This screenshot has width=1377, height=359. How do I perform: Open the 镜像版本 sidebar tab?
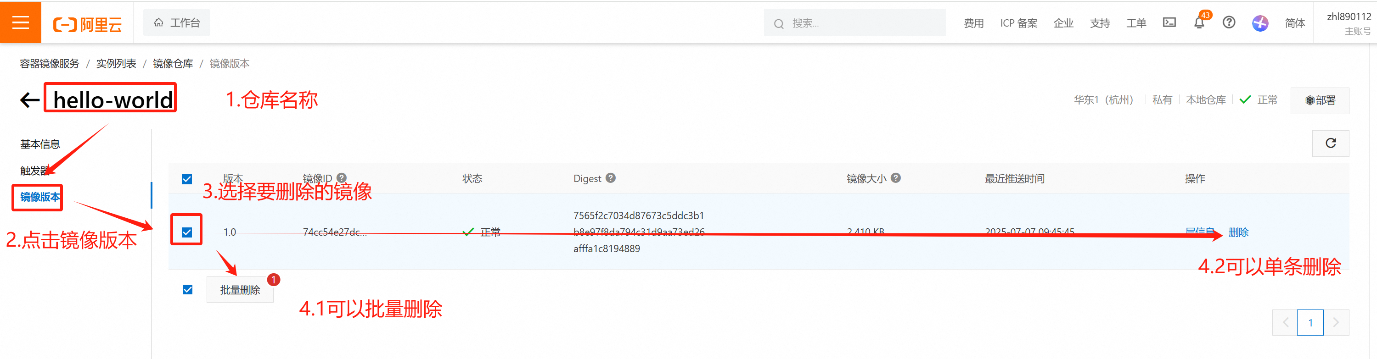40,197
